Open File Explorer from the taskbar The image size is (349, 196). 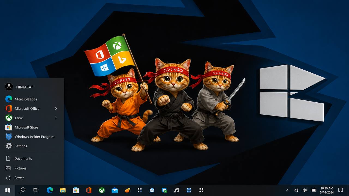point(63,190)
